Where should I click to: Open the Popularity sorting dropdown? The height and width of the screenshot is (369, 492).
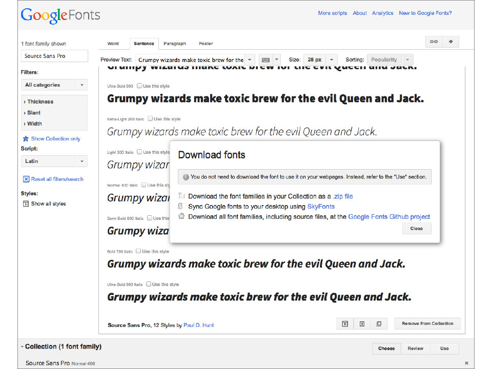[390, 59]
